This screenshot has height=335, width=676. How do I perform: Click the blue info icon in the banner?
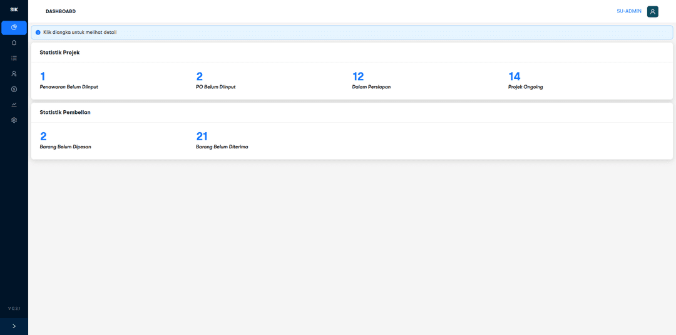tap(38, 33)
